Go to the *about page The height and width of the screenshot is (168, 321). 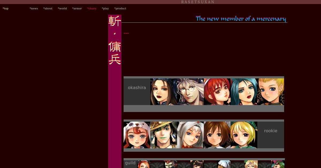[x=48, y=9]
